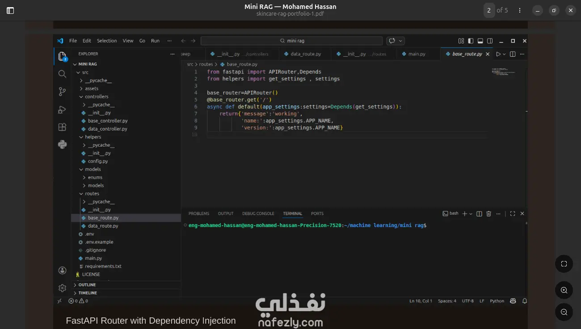Open the editor More Actions ellipsis
This screenshot has height=329, width=581.
[521, 54]
